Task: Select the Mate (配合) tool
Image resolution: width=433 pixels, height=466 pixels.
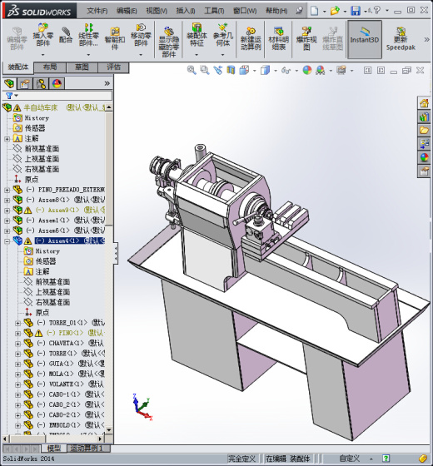Action: click(66, 34)
